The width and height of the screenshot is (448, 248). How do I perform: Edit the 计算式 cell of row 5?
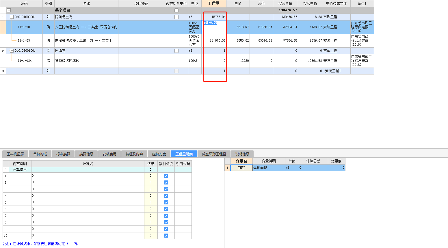88,202
